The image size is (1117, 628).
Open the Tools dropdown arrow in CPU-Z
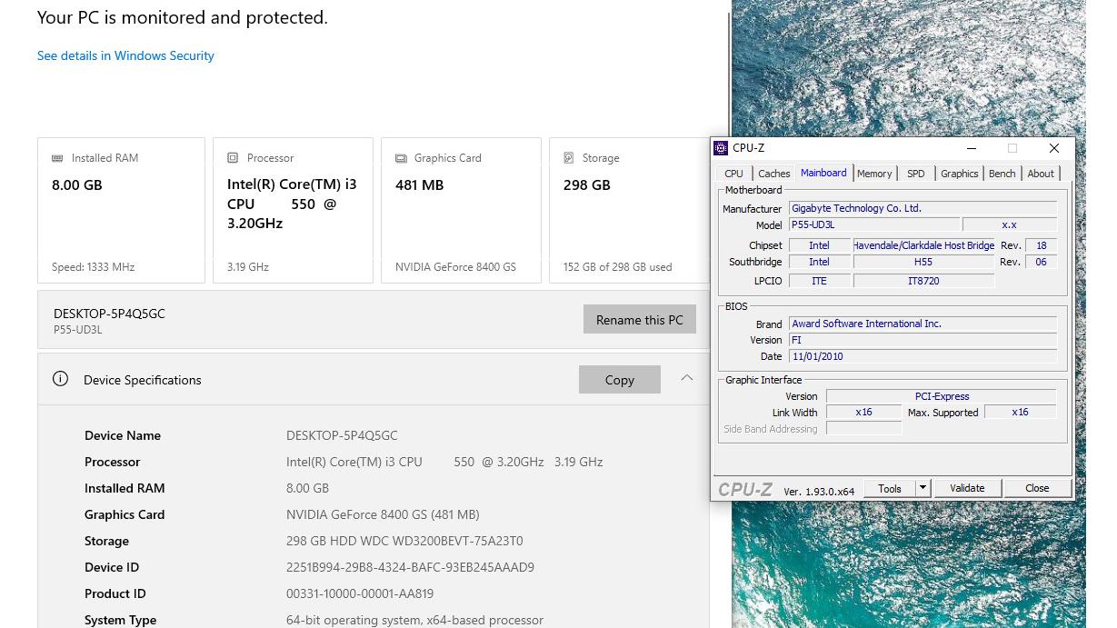coord(923,488)
